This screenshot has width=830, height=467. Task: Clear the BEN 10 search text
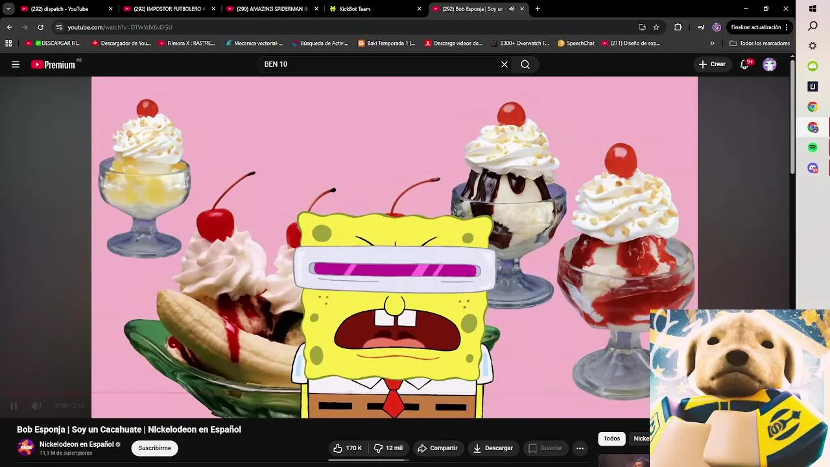click(x=504, y=64)
